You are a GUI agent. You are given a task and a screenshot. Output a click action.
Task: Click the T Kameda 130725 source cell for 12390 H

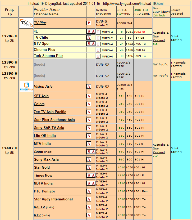click(x=181, y=65)
